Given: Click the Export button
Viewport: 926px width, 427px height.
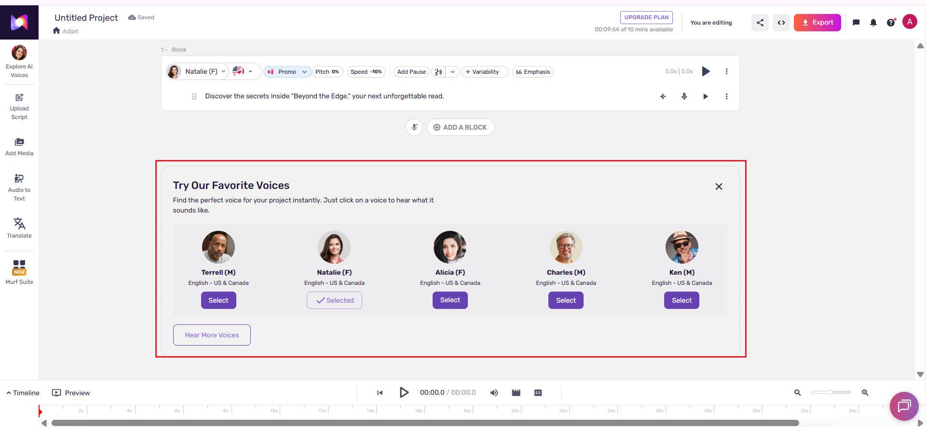Looking at the screenshot, I should (x=817, y=23).
